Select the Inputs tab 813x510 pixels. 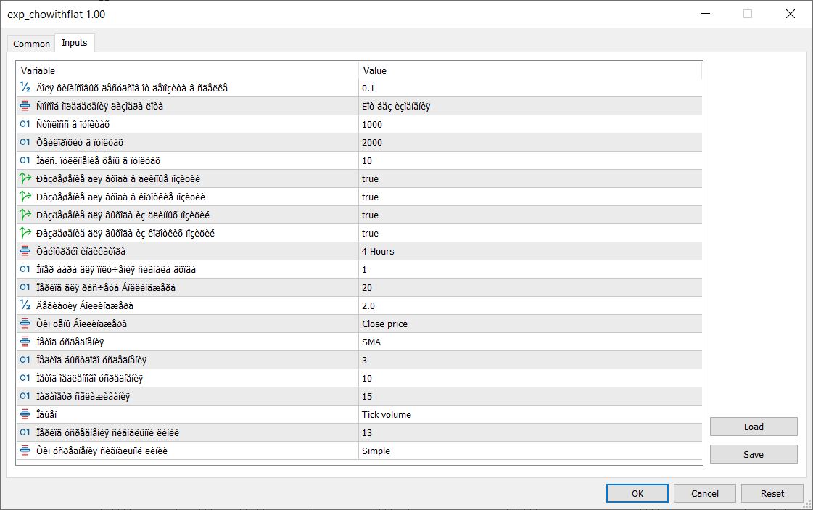coord(74,43)
